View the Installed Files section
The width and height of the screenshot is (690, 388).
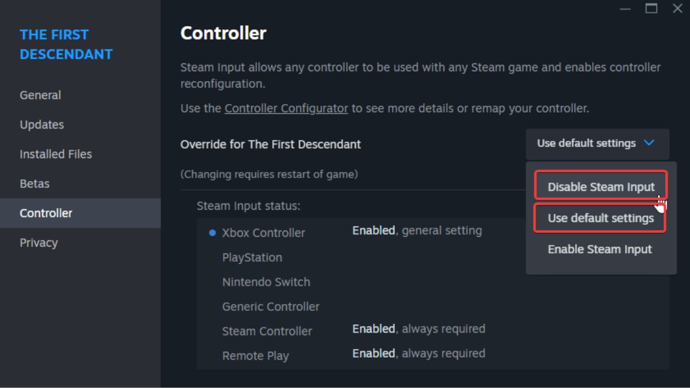pyautogui.click(x=55, y=154)
